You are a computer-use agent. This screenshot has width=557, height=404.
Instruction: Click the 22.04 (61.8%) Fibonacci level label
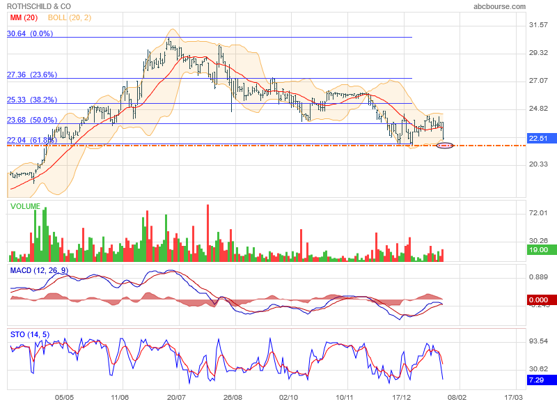point(32,140)
